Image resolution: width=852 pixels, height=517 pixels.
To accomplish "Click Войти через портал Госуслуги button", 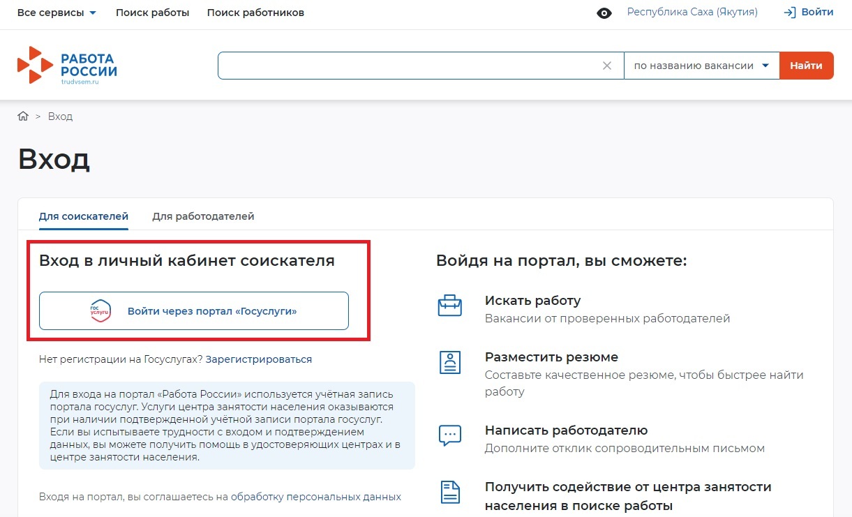I will point(194,311).
